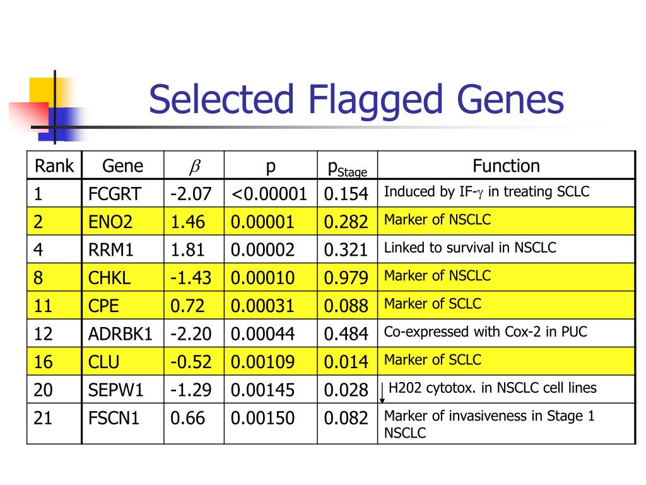Screen dimensions: 646x485
Task: Select the Rank column header
Action: pos(54,166)
